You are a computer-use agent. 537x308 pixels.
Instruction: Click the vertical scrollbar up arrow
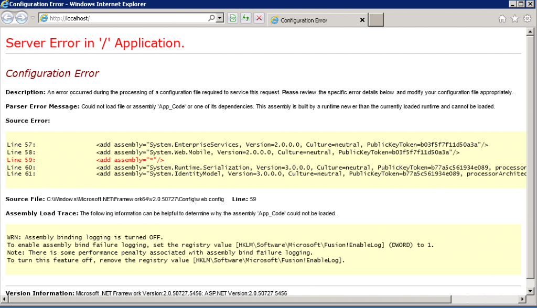click(x=532, y=32)
